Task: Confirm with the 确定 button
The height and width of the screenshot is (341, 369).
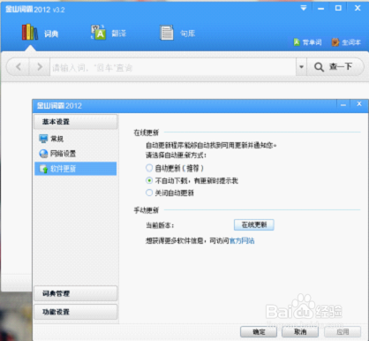Action: [x=259, y=332]
